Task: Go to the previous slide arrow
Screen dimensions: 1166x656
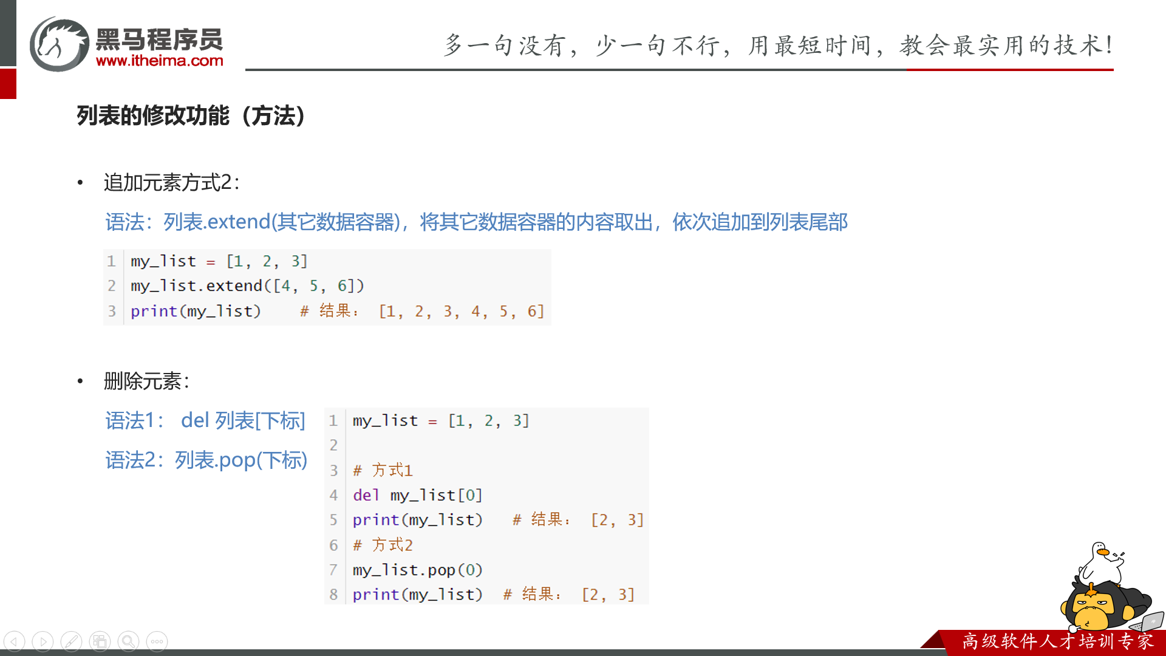Action: pyautogui.click(x=14, y=641)
